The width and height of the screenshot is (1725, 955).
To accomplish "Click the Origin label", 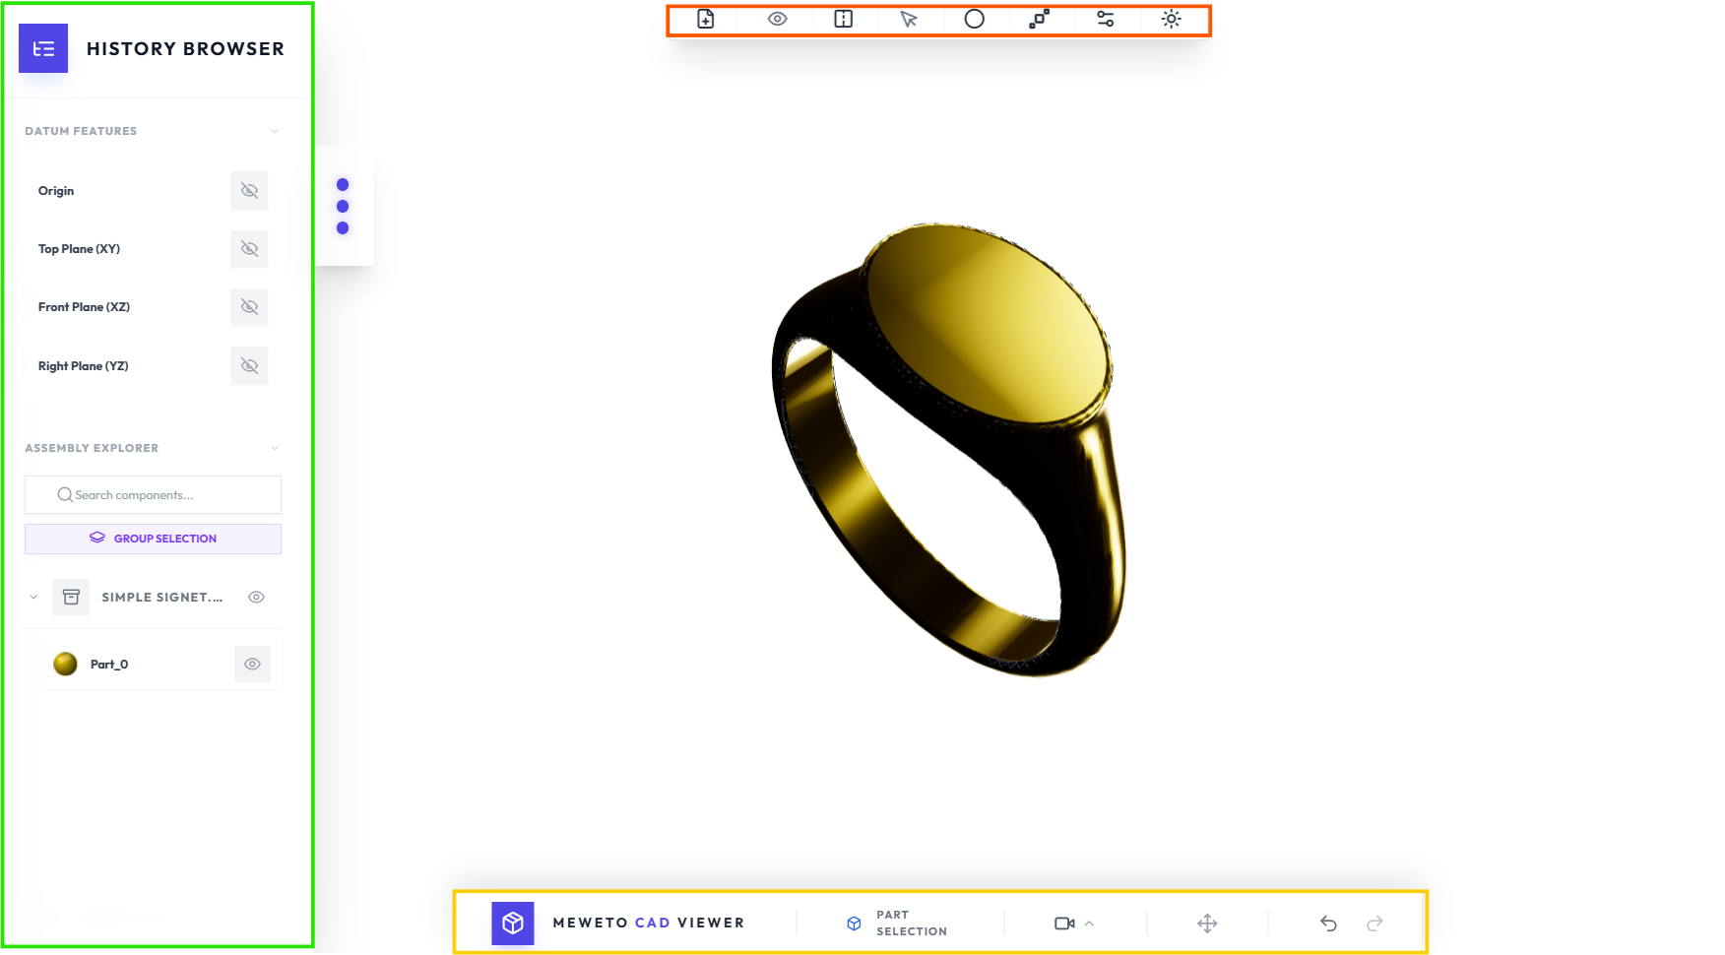I will 56,191.
